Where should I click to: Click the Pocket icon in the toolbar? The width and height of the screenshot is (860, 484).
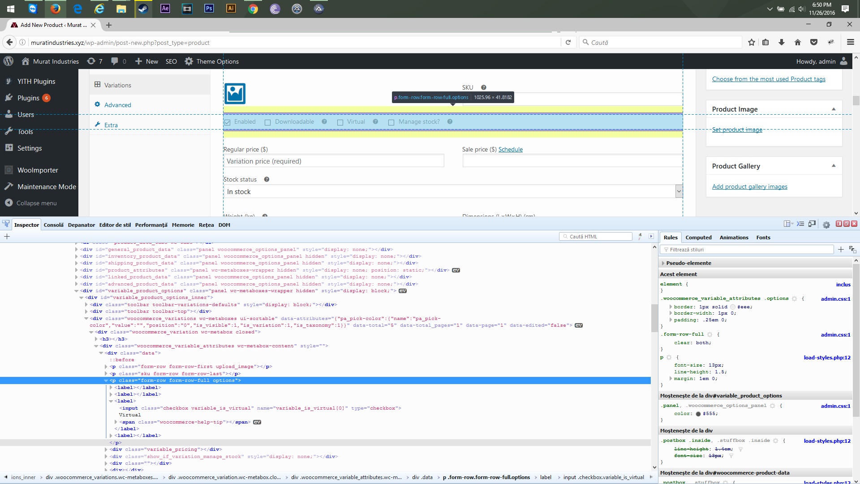coord(814,42)
